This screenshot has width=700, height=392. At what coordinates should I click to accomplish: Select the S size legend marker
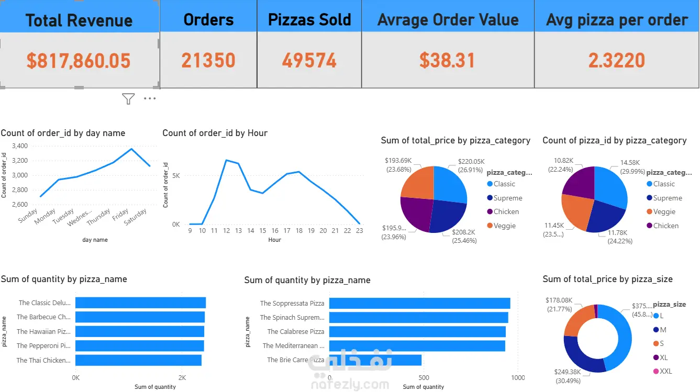(x=656, y=343)
